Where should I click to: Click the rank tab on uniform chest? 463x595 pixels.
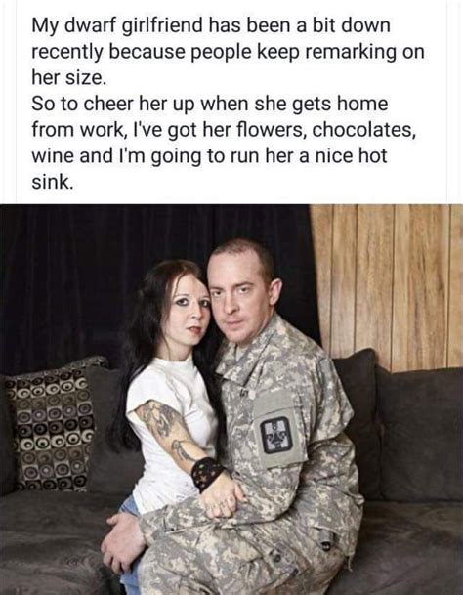tap(243, 396)
